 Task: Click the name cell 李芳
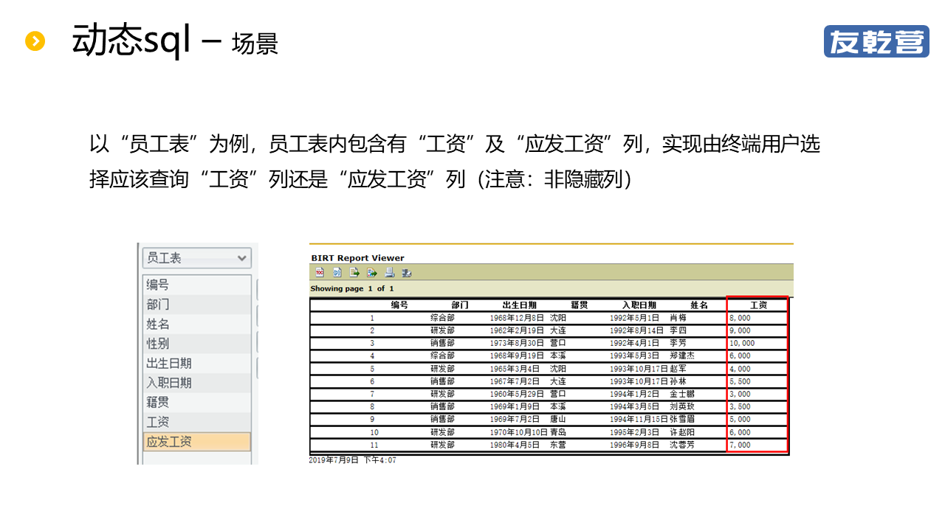(x=678, y=343)
